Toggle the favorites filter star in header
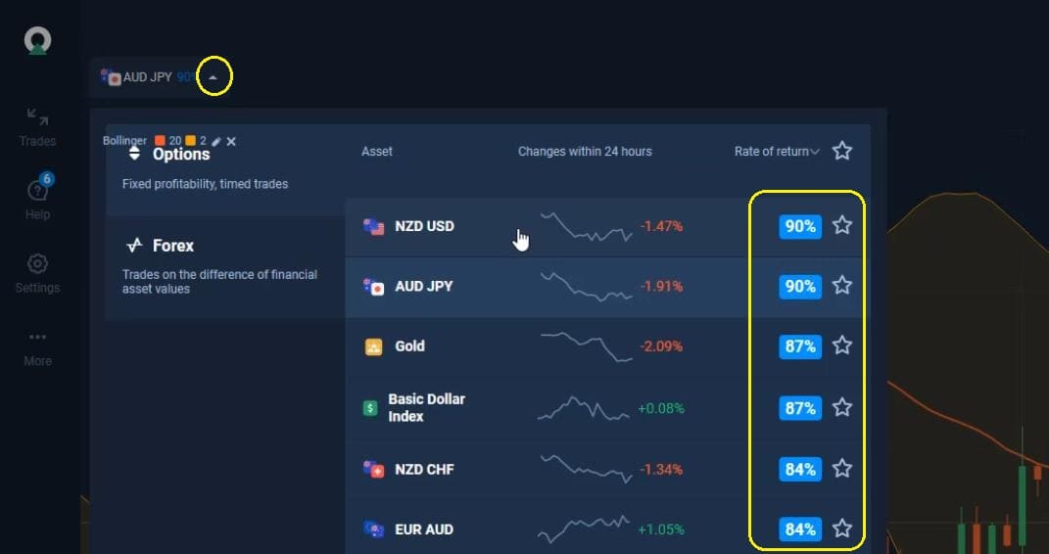 [842, 151]
